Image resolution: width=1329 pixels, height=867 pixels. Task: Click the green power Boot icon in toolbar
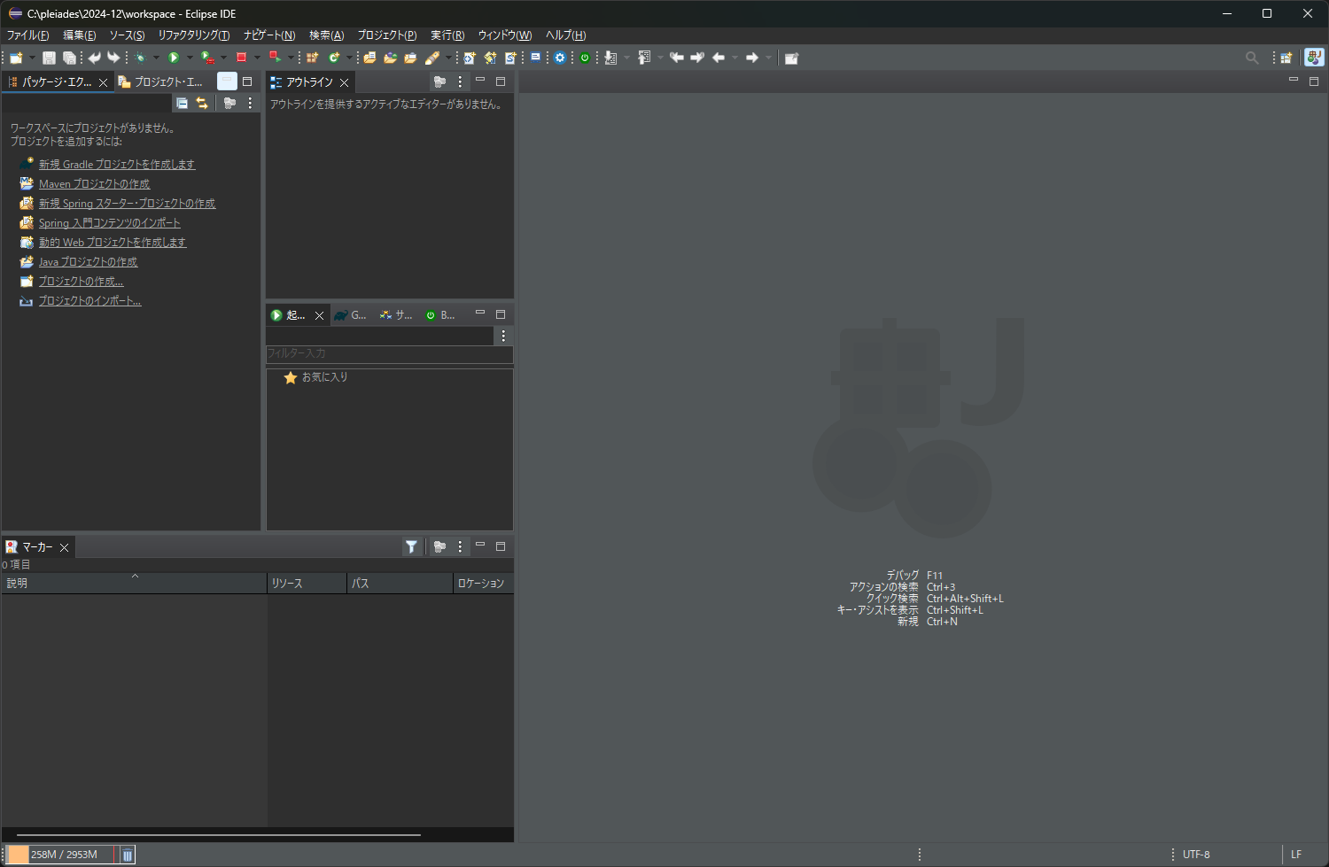pyautogui.click(x=585, y=58)
